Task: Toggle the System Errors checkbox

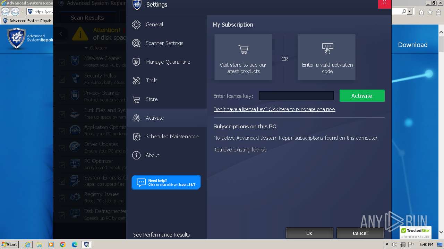Action: point(62,182)
